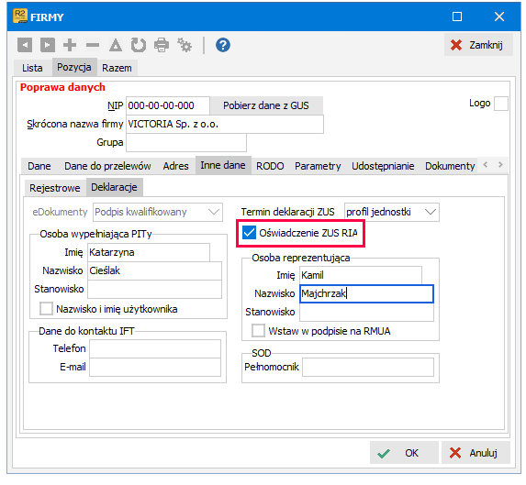
Task: Open the Dokumenty tab
Action: click(x=450, y=166)
